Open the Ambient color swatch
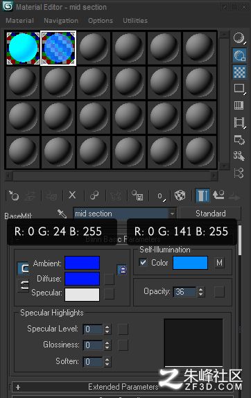 coord(83,263)
